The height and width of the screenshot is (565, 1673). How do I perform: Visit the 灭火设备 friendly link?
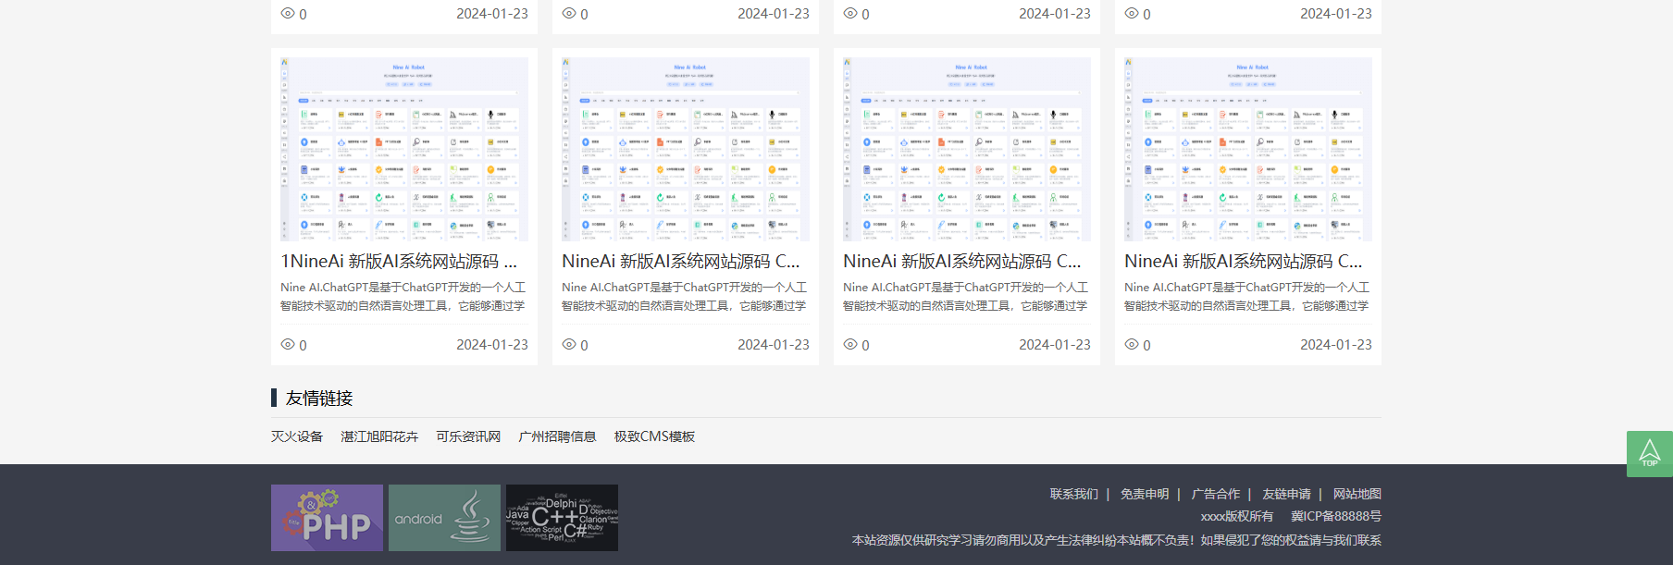[x=297, y=436]
